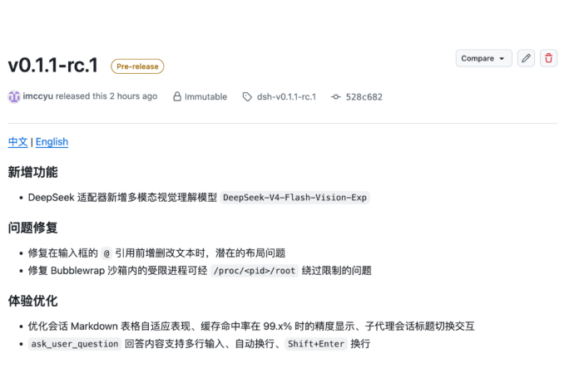Click the Immutable lock icon
This screenshot has width=579, height=383.
tap(177, 96)
